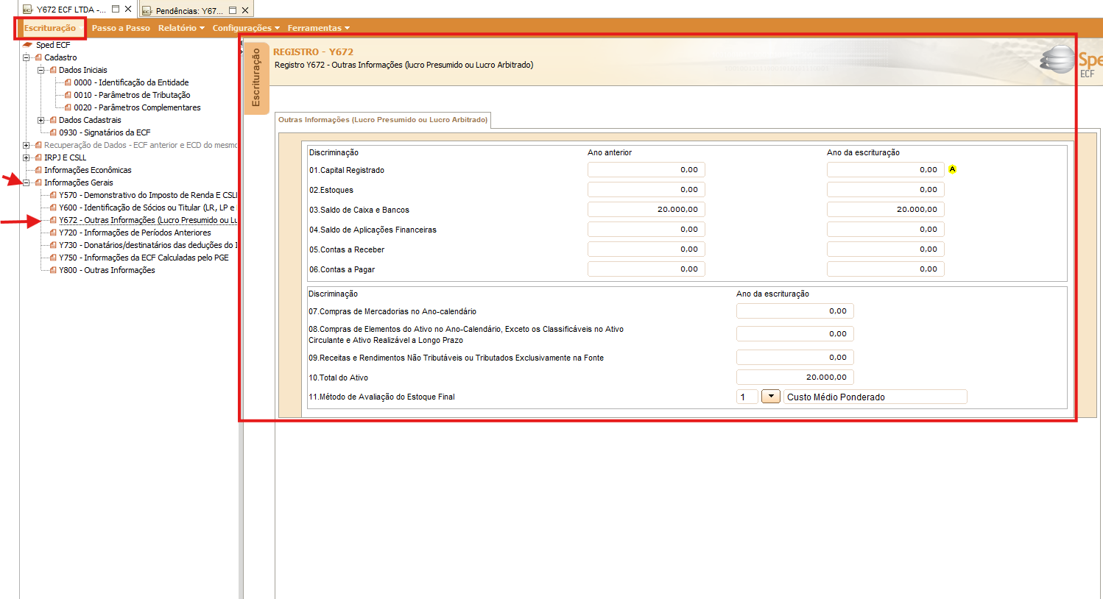Click the document icon next to Y570 Demonstrativo

pos(53,195)
